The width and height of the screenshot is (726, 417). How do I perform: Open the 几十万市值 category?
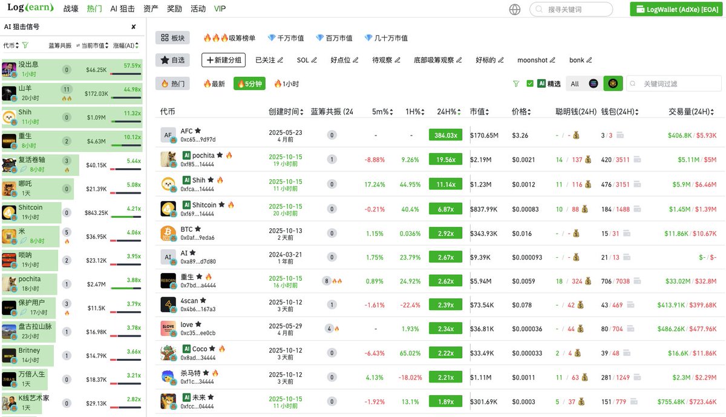[386, 38]
